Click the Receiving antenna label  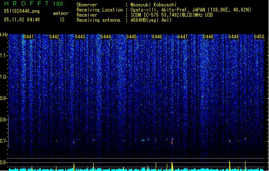pyautogui.click(x=98, y=20)
